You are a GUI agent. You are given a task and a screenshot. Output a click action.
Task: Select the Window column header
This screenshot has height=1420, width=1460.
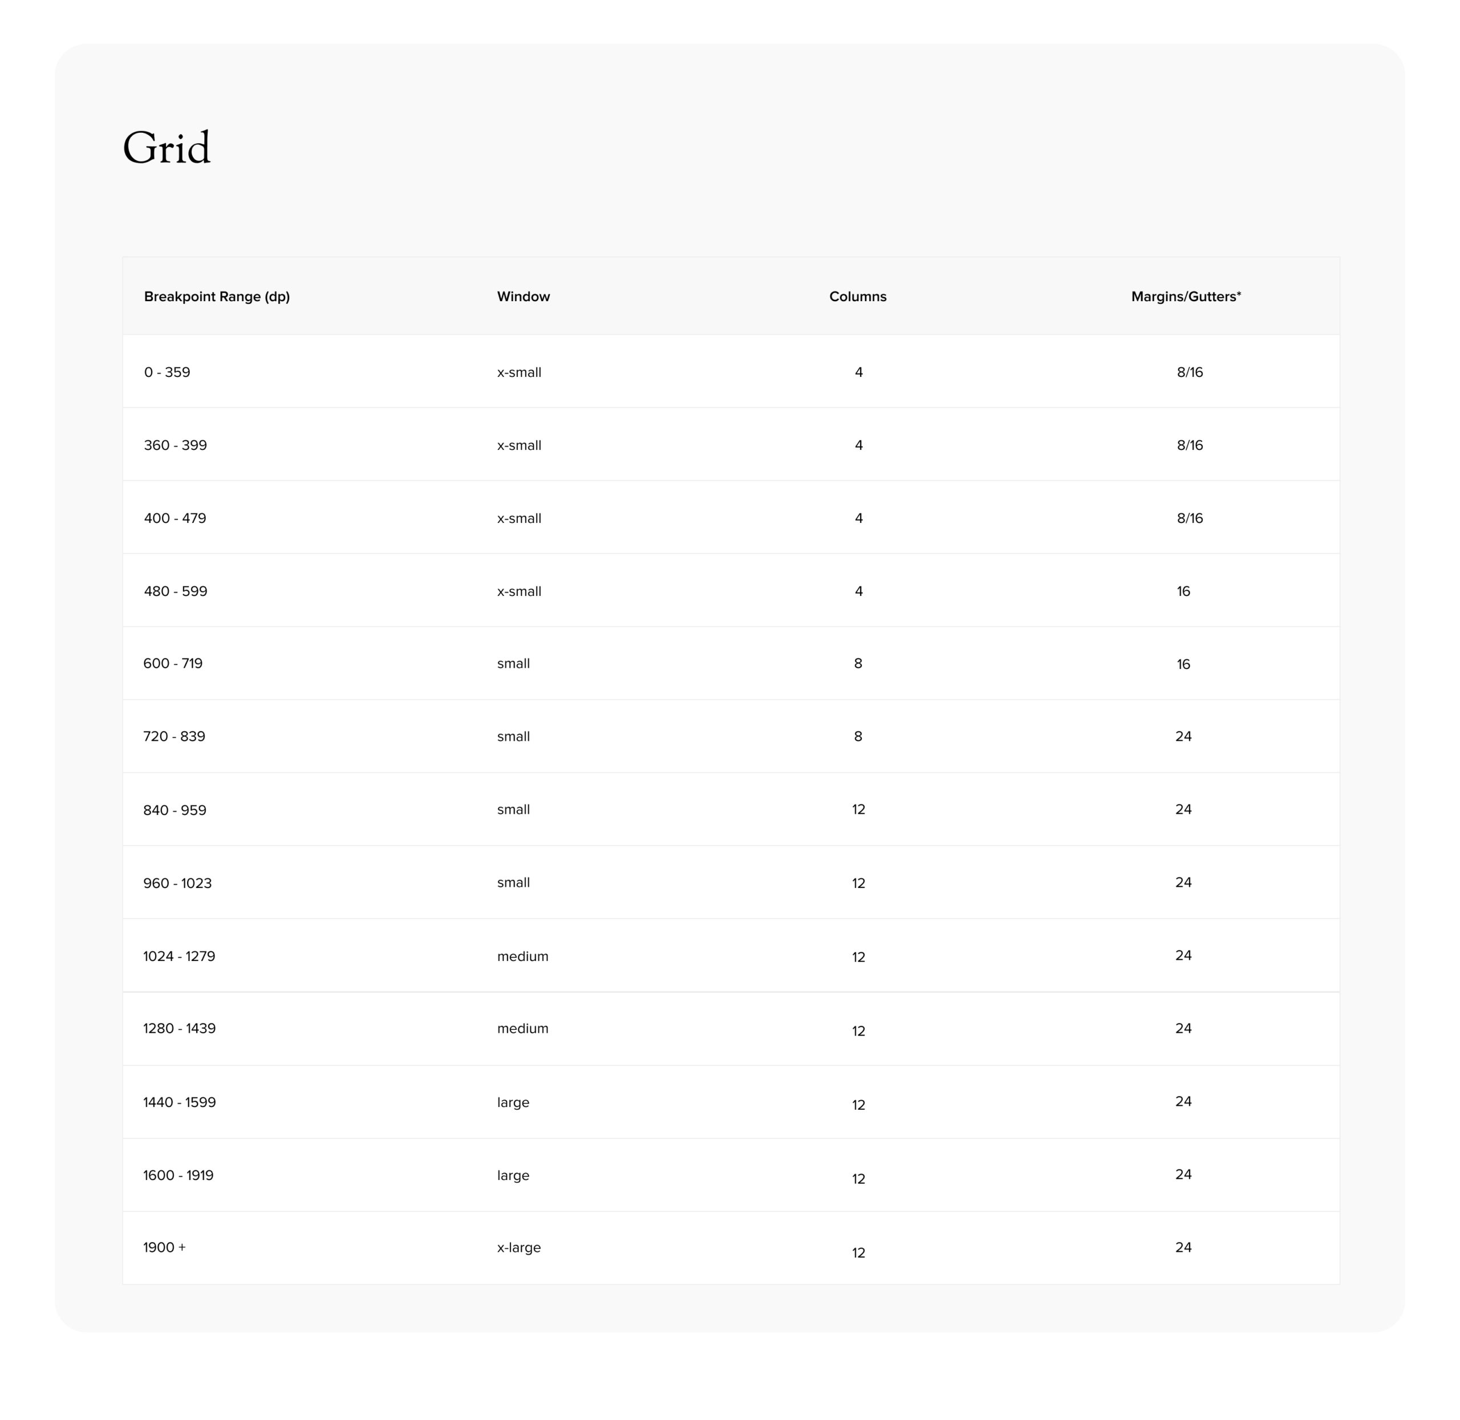click(x=523, y=297)
